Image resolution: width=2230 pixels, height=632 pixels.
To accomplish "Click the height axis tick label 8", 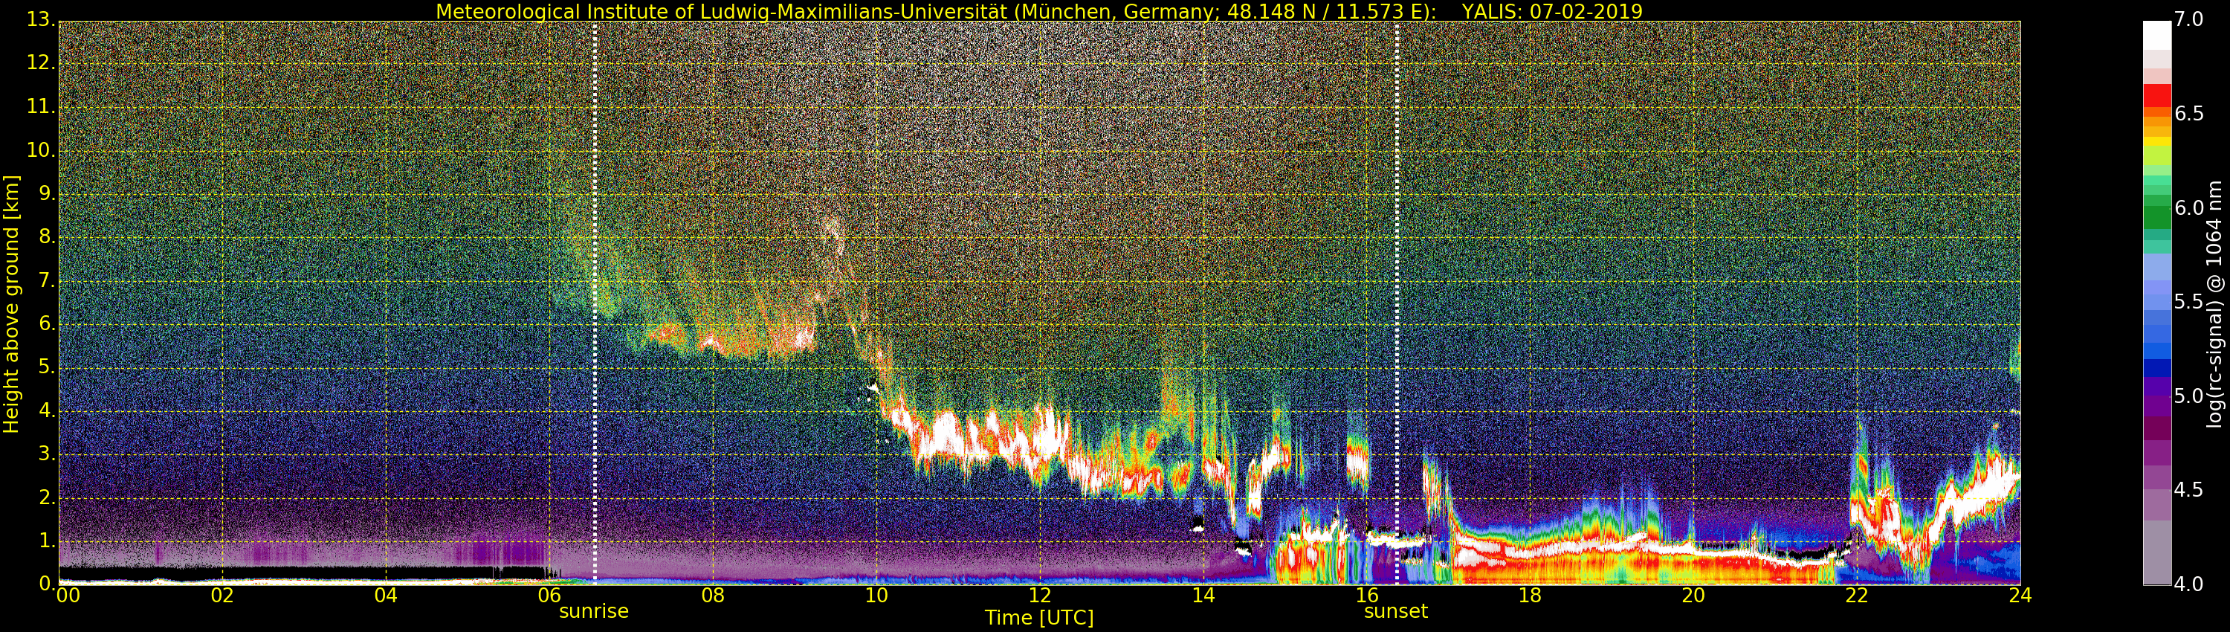I will coord(47,236).
